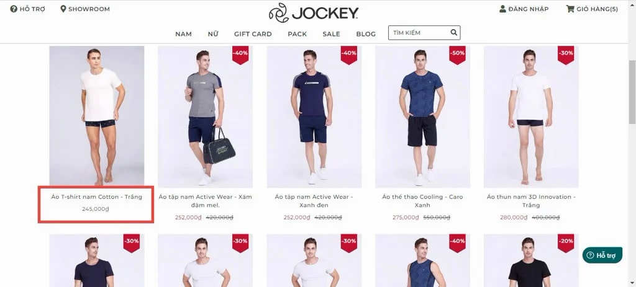
Task: Open Áo T-shirt nam Cotton - Trắng link
Action: (96, 196)
